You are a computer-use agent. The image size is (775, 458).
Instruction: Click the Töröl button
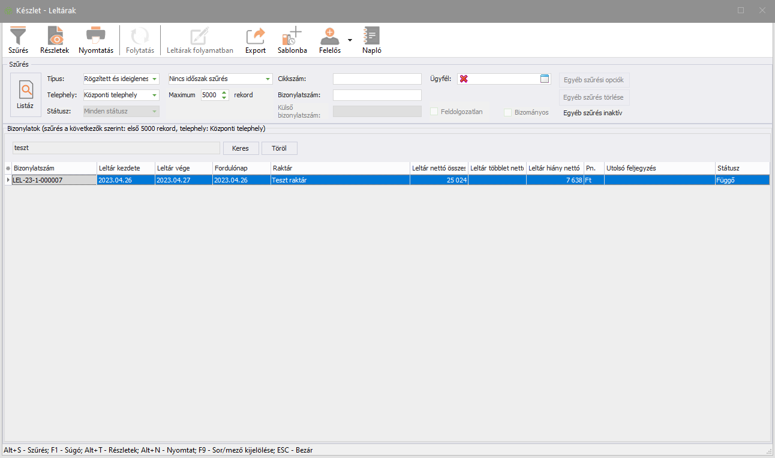(279, 148)
